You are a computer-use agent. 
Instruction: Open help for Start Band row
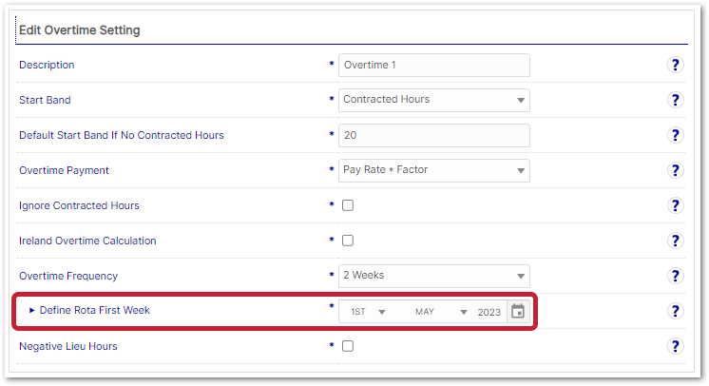pos(676,100)
